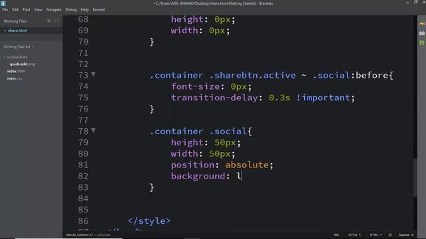Select share.html in Working Files
Screen dimensions: 426x239
tap(17, 31)
